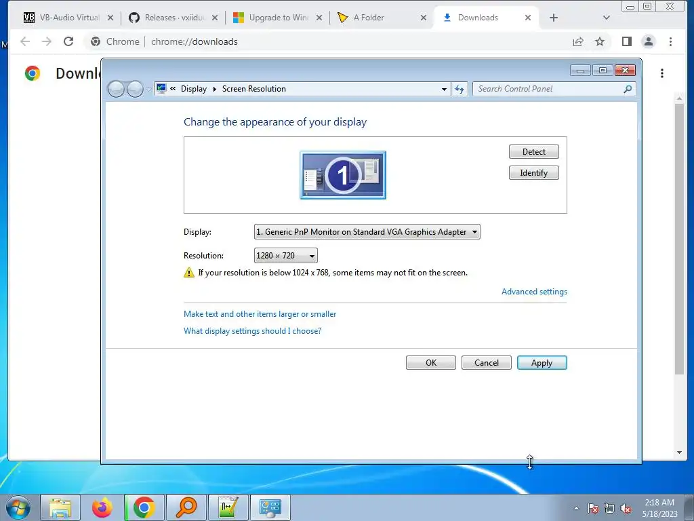The image size is (694, 521).
Task: Show hidden tray icons
Action: (x=576, y=508)
